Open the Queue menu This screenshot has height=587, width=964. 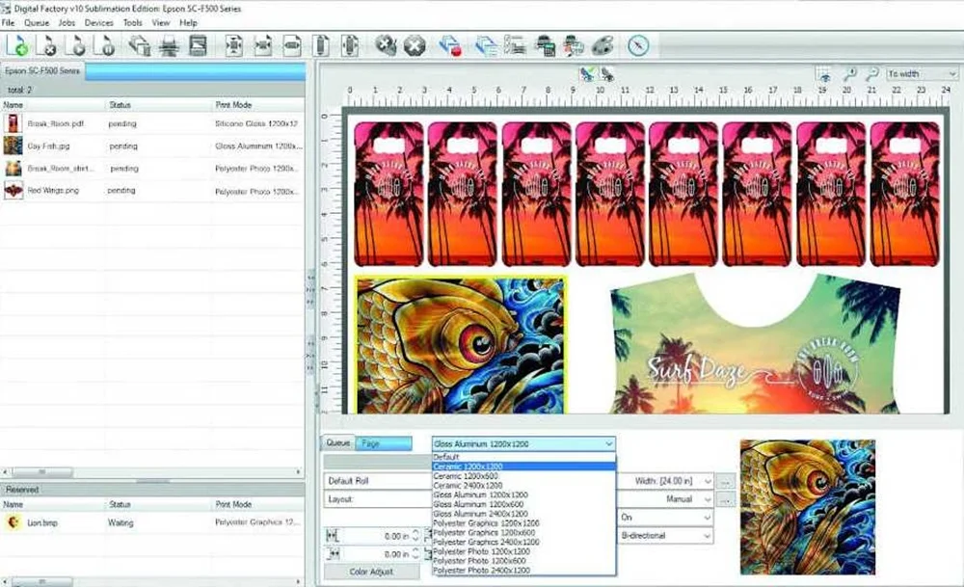click(36, 22)
